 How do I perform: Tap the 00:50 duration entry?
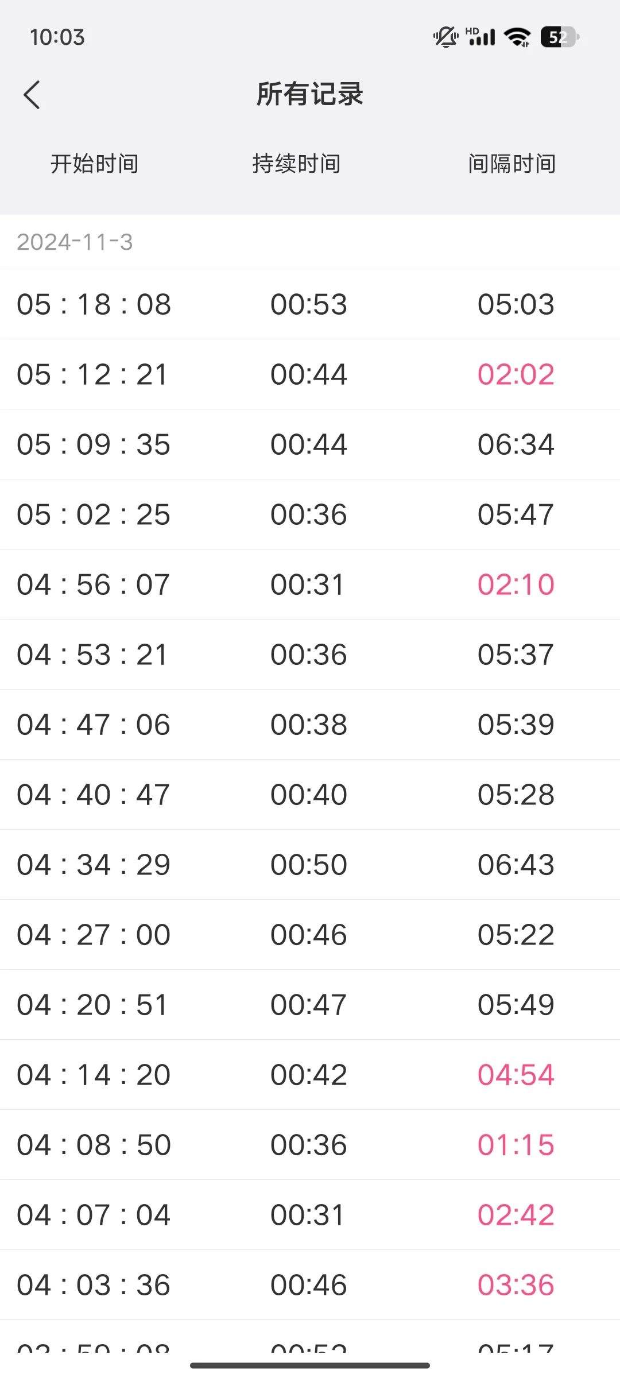[309, 865]
